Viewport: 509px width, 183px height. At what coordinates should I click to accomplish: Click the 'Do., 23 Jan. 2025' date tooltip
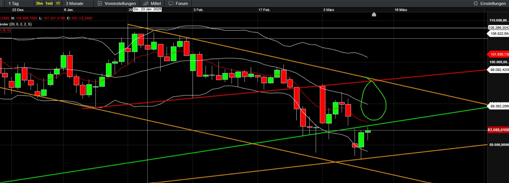pos(148,9)
